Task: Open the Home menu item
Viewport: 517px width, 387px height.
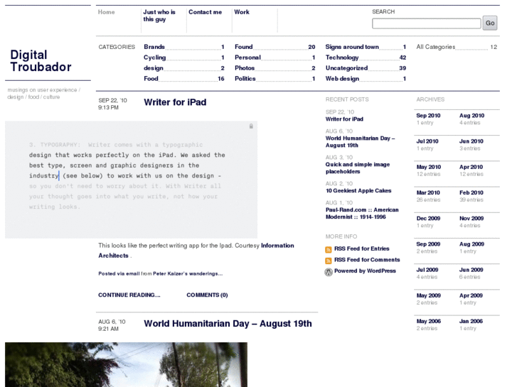Action: point(106,12)
